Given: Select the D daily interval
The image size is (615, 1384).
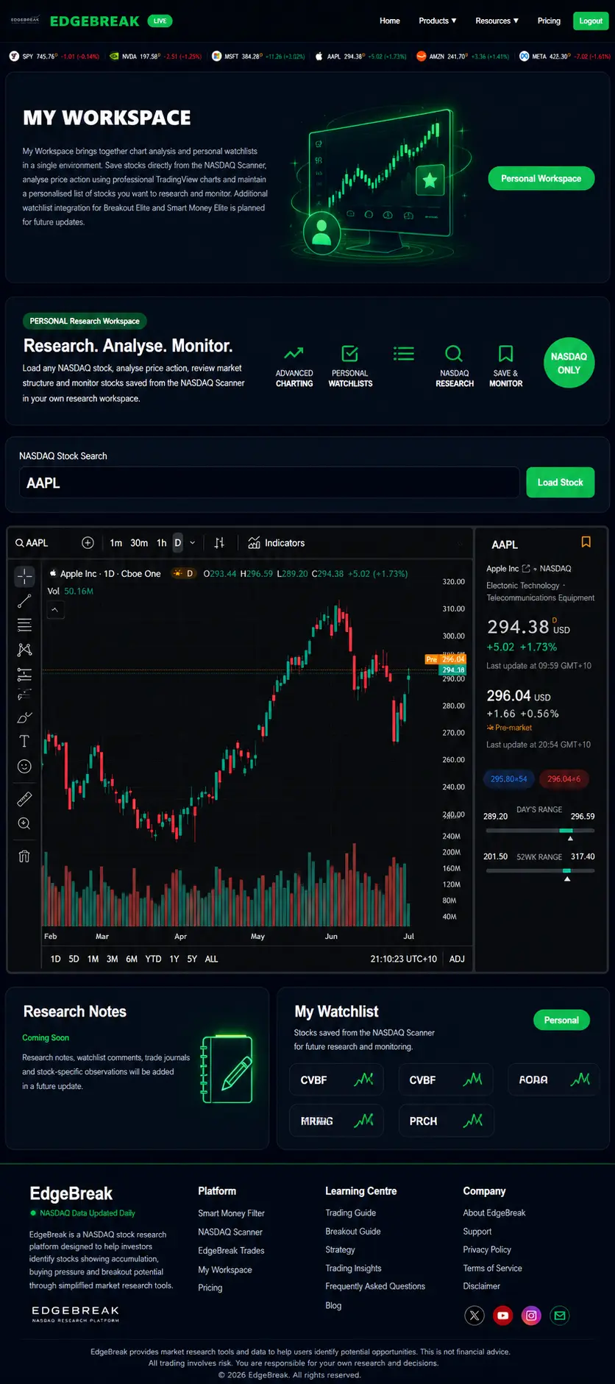Looking at the screenshot, I should coord(177,543).
